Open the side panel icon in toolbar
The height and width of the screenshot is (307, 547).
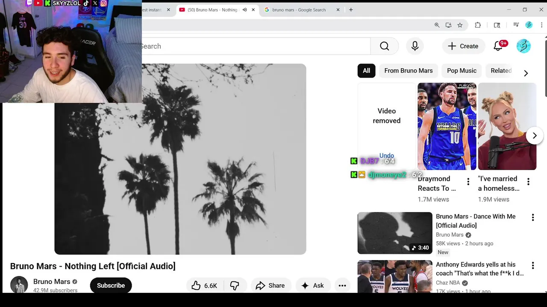497,25
